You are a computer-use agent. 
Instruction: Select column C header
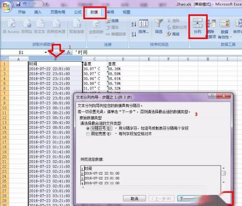point(94,59)
